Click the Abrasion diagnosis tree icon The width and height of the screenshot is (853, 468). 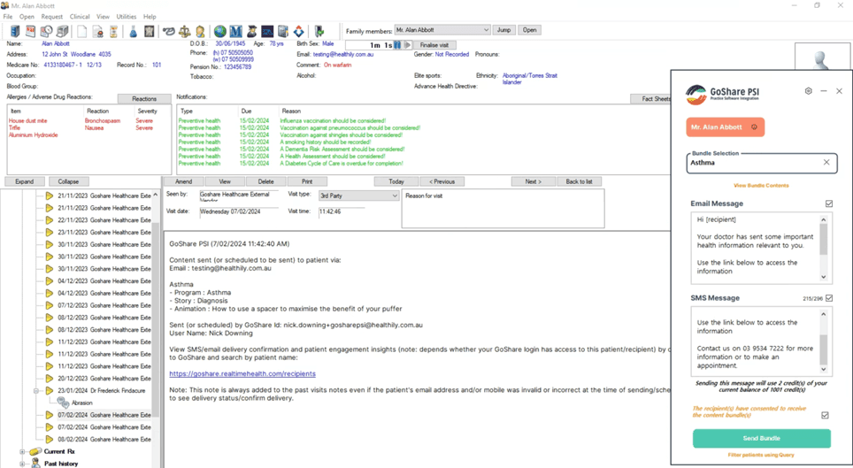pos(63,403)
